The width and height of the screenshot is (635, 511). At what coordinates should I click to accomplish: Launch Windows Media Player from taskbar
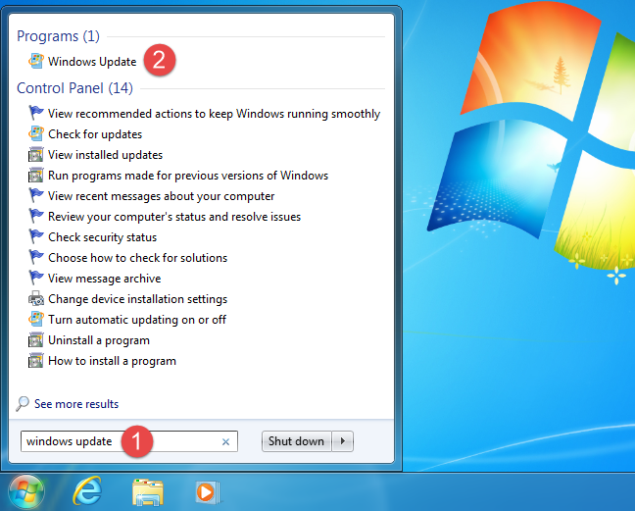(x=208, y=492)
